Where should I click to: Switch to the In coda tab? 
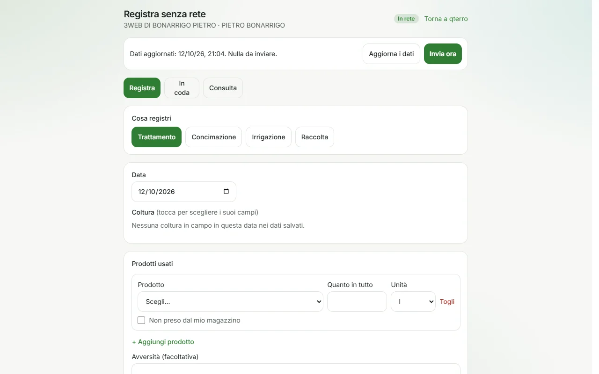pyautogui.click(x=182, y=88)
